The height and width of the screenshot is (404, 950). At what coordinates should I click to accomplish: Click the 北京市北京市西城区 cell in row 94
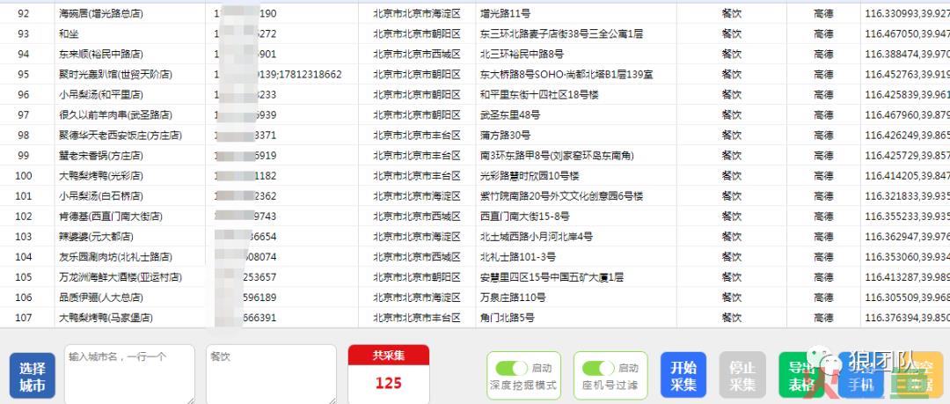[417, 54]
